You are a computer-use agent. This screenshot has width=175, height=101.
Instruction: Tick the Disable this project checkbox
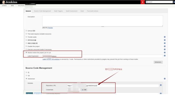coord(26,46)
